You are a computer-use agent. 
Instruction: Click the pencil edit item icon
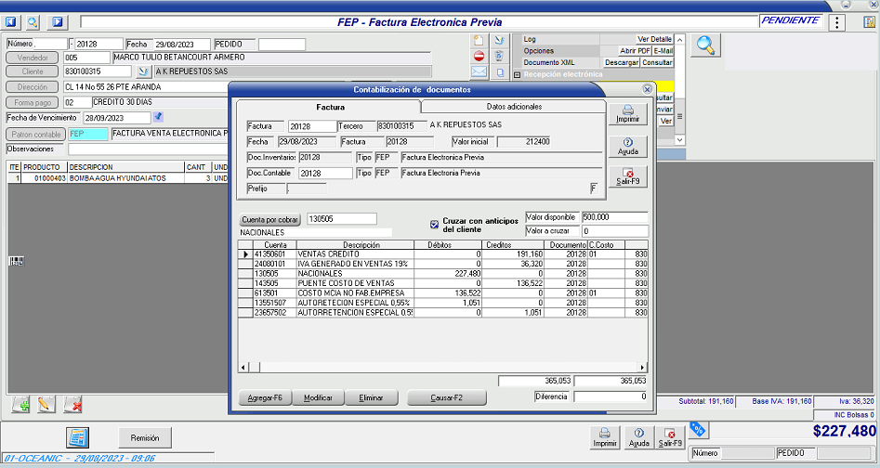click(46, 404)
